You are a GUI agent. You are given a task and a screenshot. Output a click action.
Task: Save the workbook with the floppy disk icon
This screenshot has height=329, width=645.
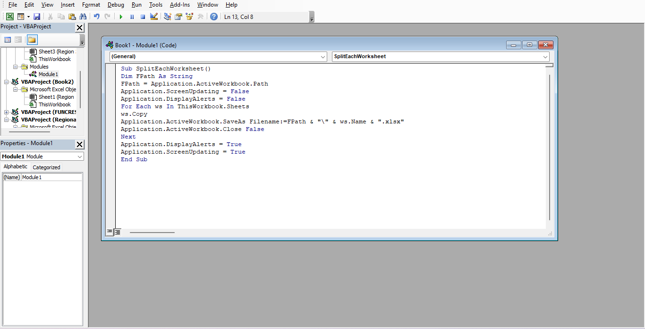[37, 17]
